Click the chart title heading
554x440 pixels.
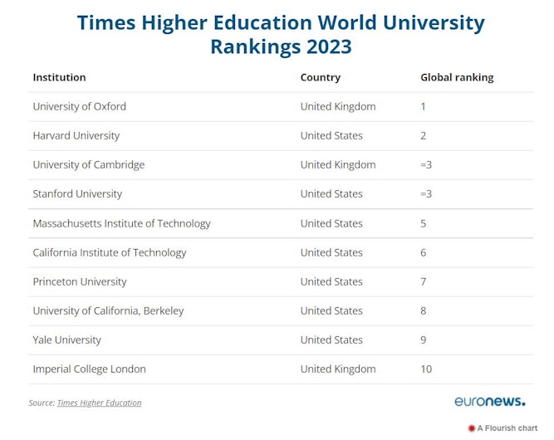(281, 34)
